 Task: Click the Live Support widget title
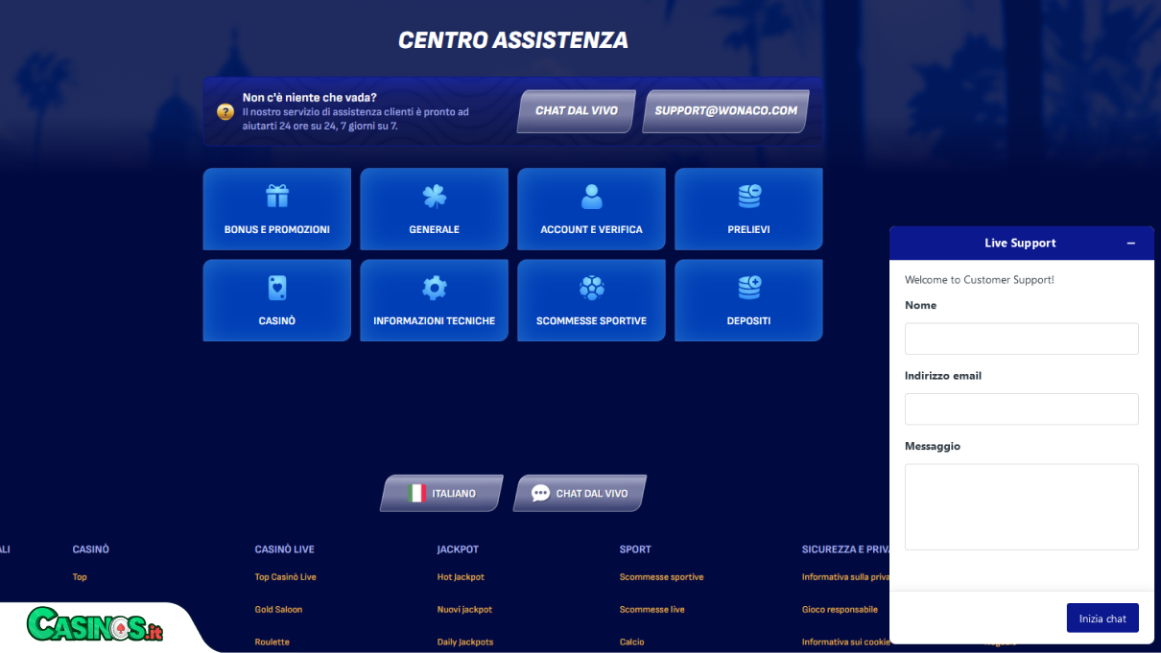point(1020,244)
